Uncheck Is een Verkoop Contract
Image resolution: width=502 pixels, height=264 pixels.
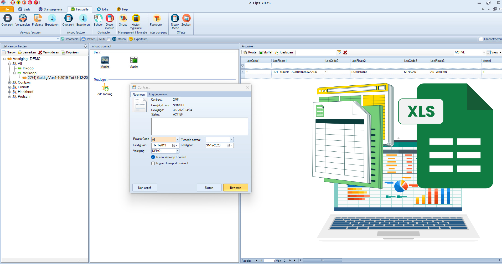click(x=153, y=157)
